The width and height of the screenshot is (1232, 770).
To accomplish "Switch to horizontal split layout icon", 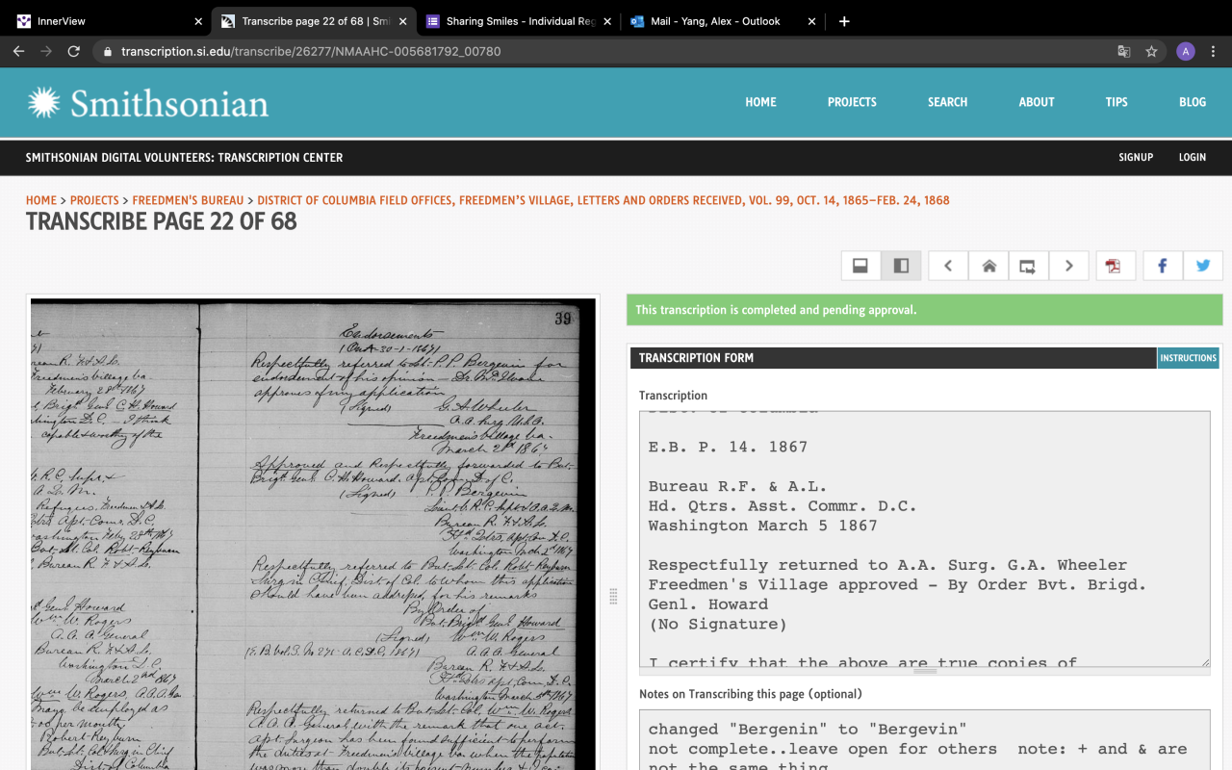I will (861, 266).
